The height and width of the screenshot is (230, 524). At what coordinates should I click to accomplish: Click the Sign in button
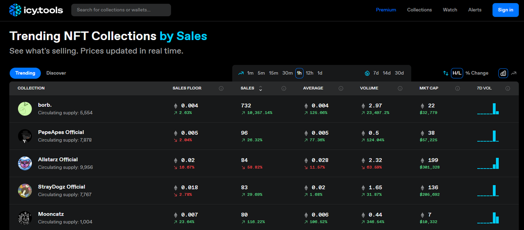coord(506,10)
